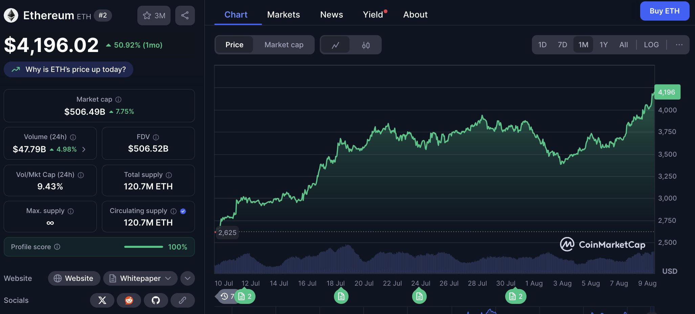
Task: Open the three-dots chart options menu
Action: [679, 45]
